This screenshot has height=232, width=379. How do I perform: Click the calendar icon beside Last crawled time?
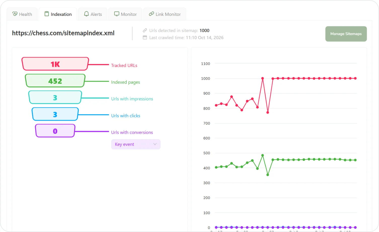(x=145, y=37)
